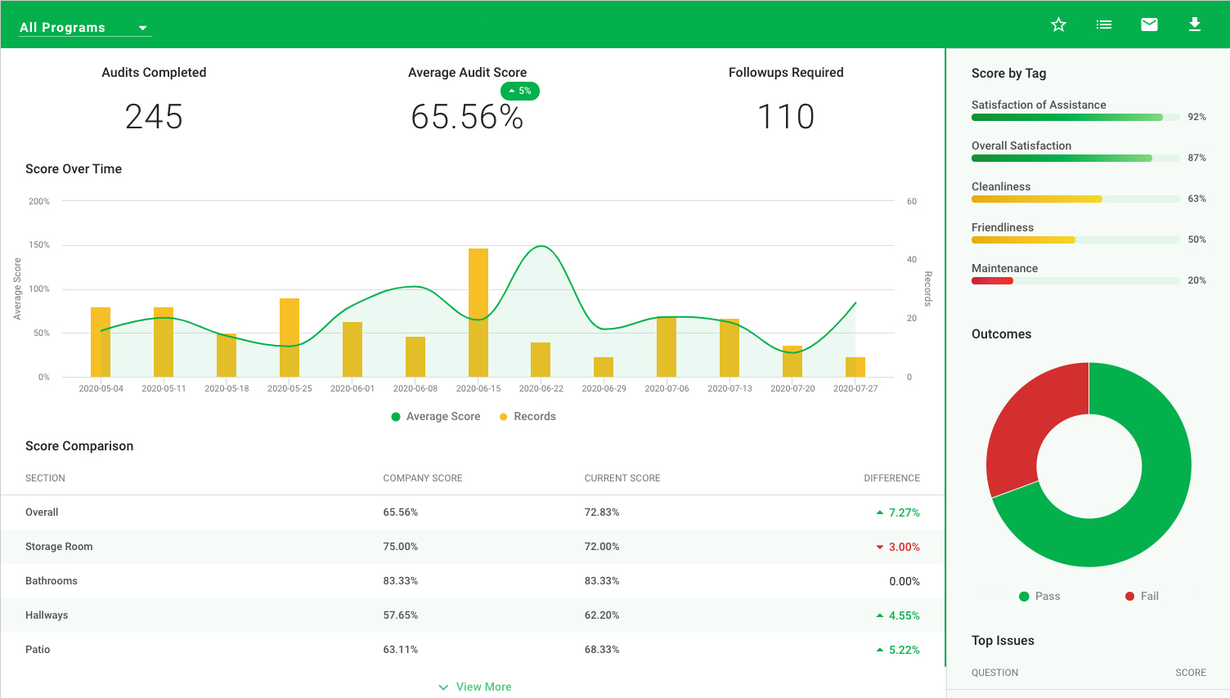Toggle Average Score legend item
This screenshot has height=698, width=1230.
click(x=436, y=417)
